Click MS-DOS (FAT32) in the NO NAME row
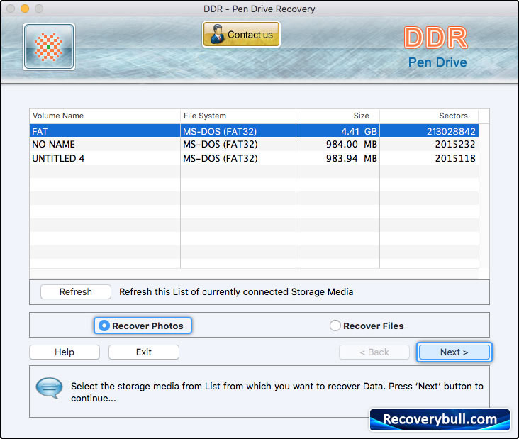Screen dimensions: 519x439 (221, 144)
